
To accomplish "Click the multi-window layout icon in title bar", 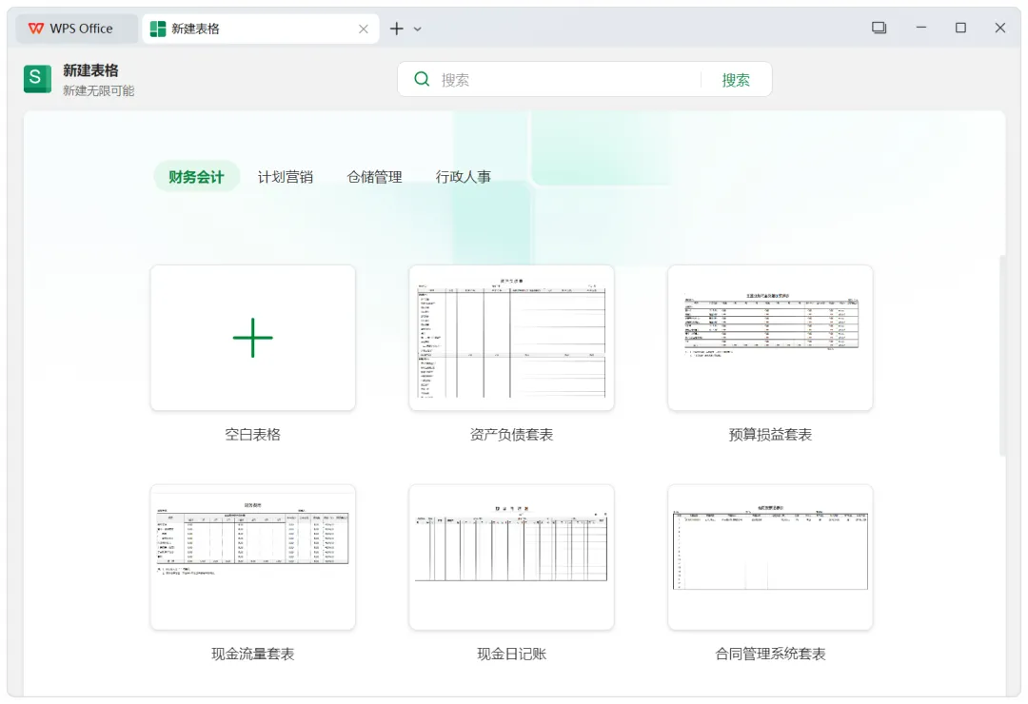I will 880,28.
